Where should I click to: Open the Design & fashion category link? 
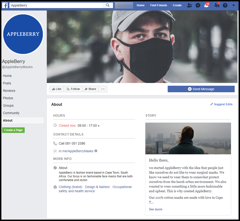point(97,187)
